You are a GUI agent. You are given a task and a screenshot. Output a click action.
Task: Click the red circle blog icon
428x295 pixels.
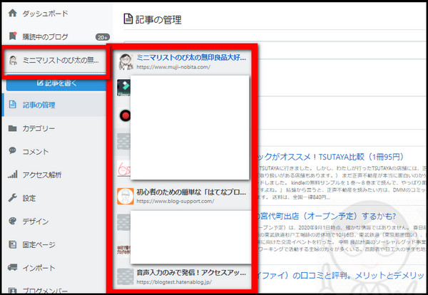125,115
